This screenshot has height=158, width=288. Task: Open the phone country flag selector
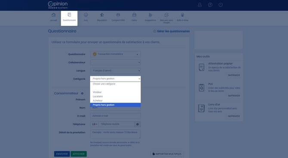(95, 124)
